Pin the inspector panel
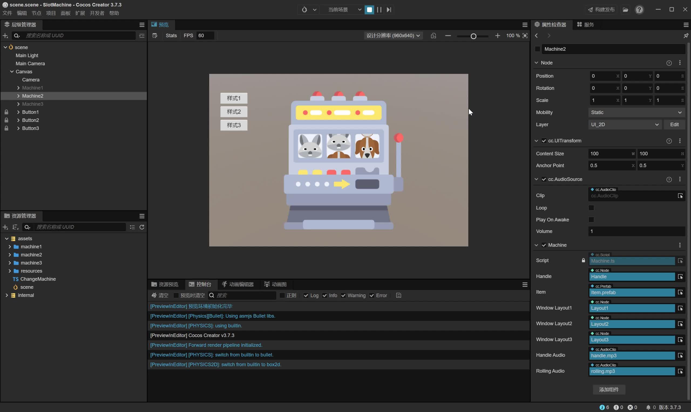 pos(686,36)
